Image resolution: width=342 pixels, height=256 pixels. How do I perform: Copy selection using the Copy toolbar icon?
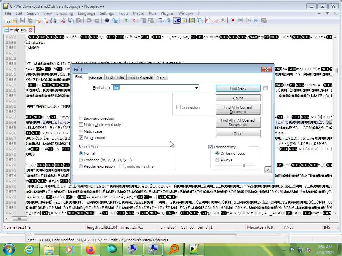[x=71, y=20]
